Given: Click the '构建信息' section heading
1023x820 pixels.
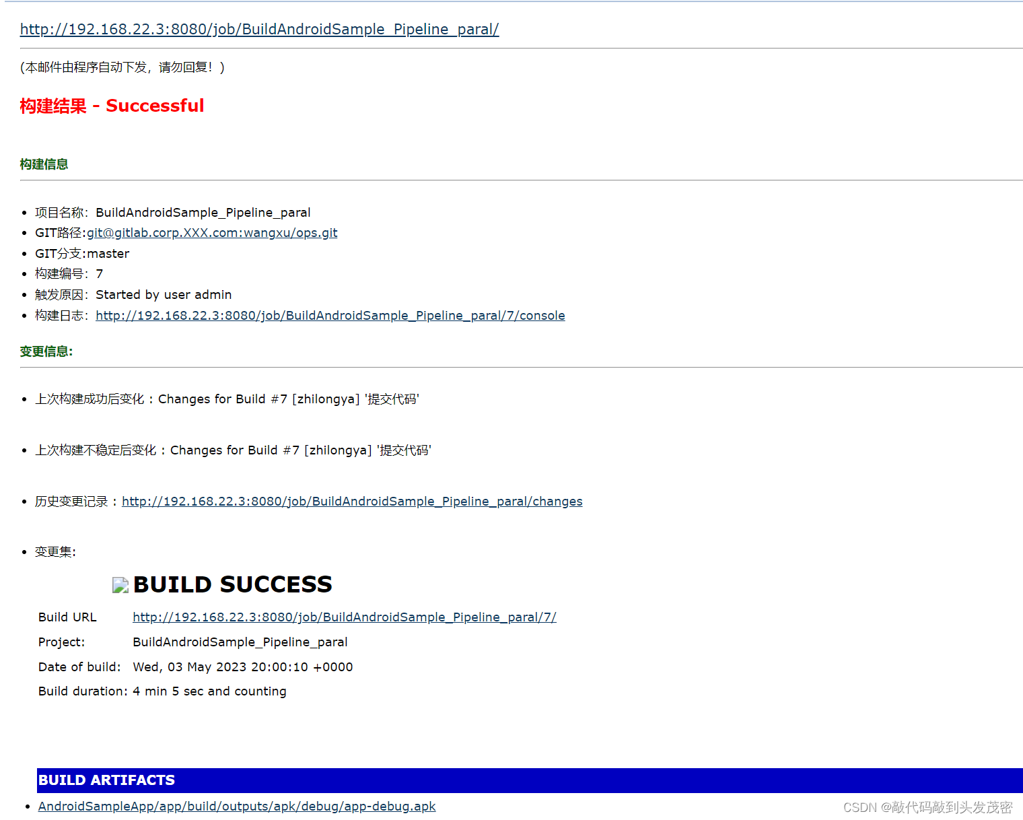Looking at the screenshot, I should click(44, 164).
